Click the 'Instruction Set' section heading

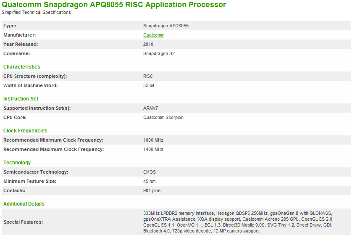click(21, 99)
